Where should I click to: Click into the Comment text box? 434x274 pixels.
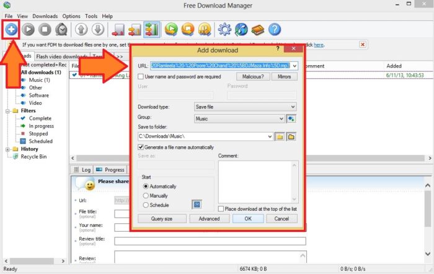255,182
